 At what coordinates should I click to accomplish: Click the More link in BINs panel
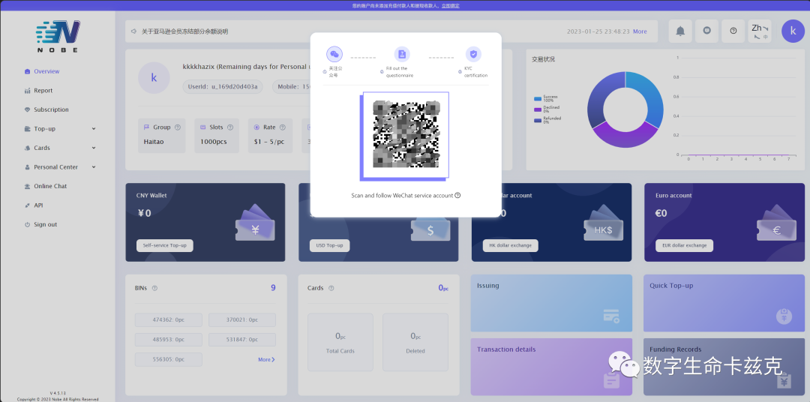pos(266,360)
